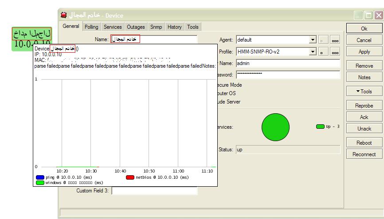Click the Reprobe button

tap(364, 106)
